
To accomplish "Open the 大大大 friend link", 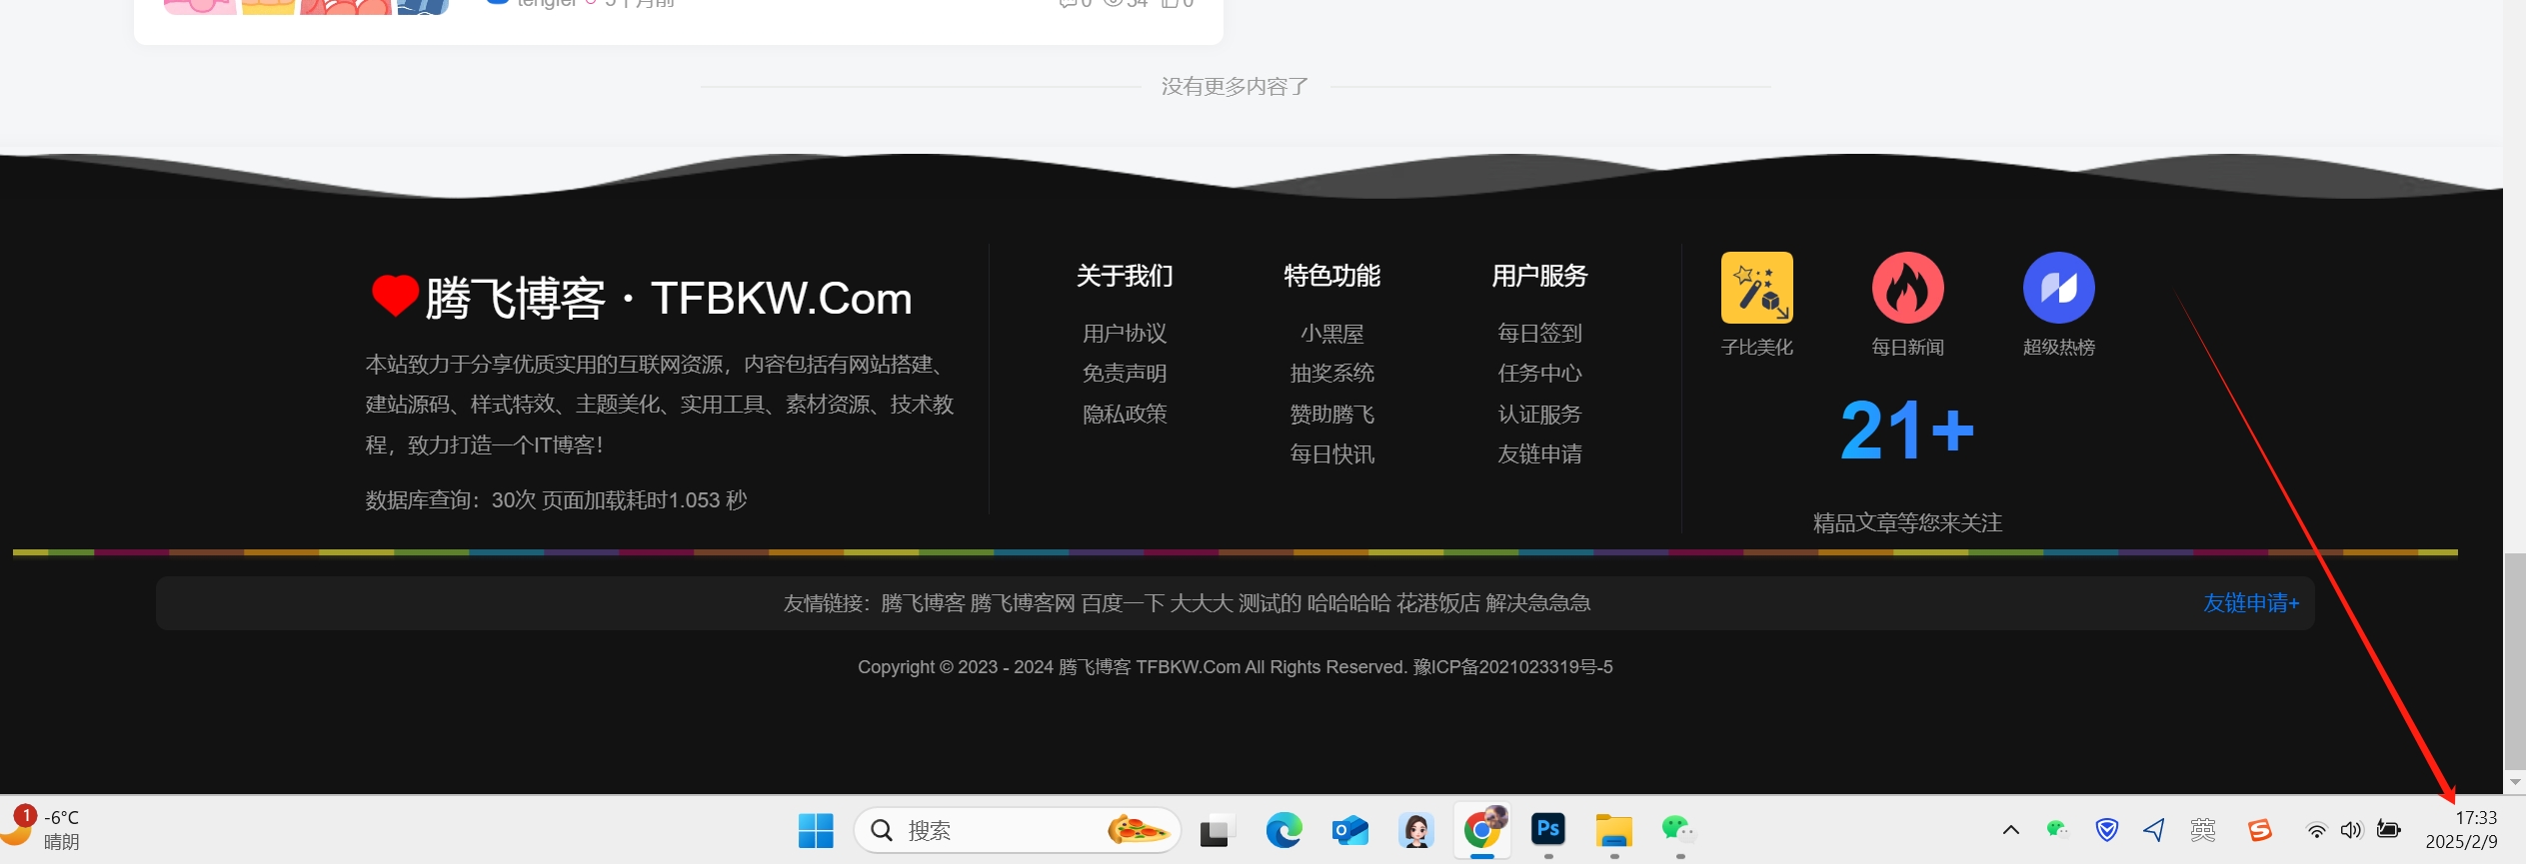I will 1202,603.
